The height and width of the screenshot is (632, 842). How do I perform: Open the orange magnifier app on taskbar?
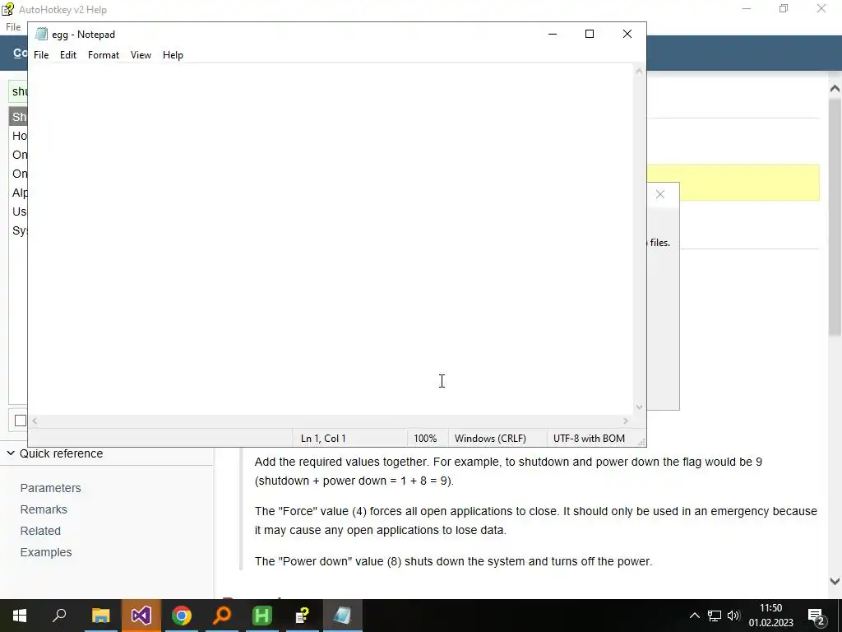click(x=222, y=616)
